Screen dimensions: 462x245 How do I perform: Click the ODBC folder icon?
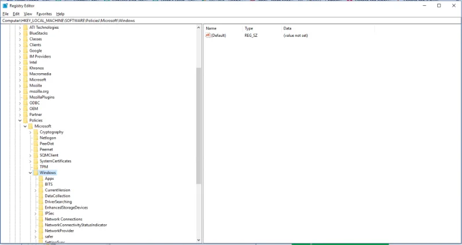pyautogui.click(x=25, y=103)
